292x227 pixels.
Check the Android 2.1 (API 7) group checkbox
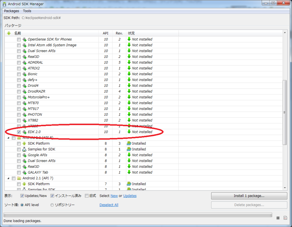[14, 178]
